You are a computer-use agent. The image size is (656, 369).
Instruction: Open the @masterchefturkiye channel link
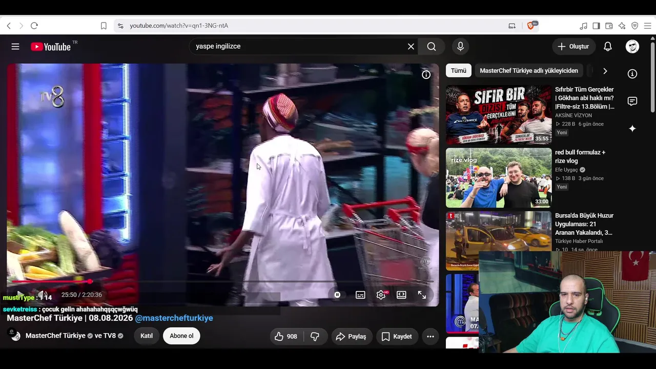(x=174, y=318)
